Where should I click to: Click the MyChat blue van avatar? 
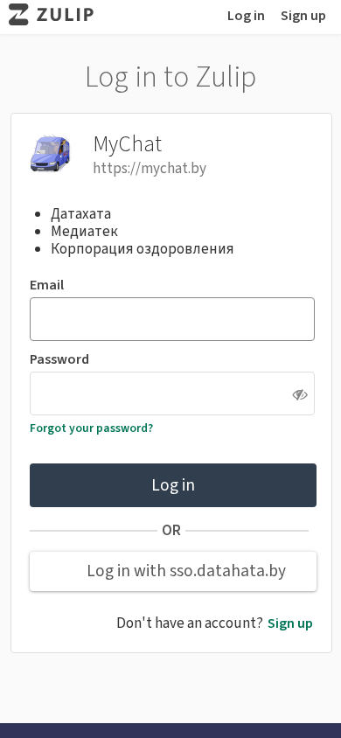click(51, 153)
